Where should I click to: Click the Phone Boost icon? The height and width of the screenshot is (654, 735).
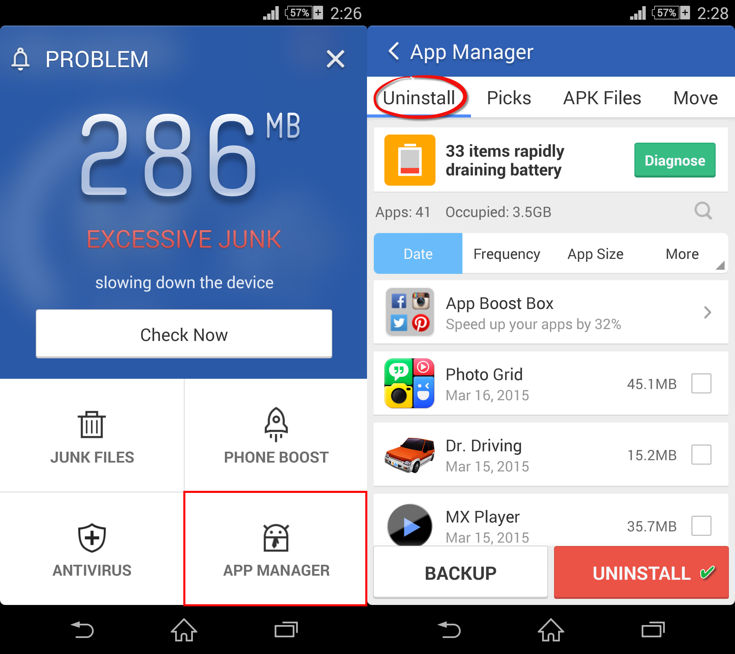[276, 424]
